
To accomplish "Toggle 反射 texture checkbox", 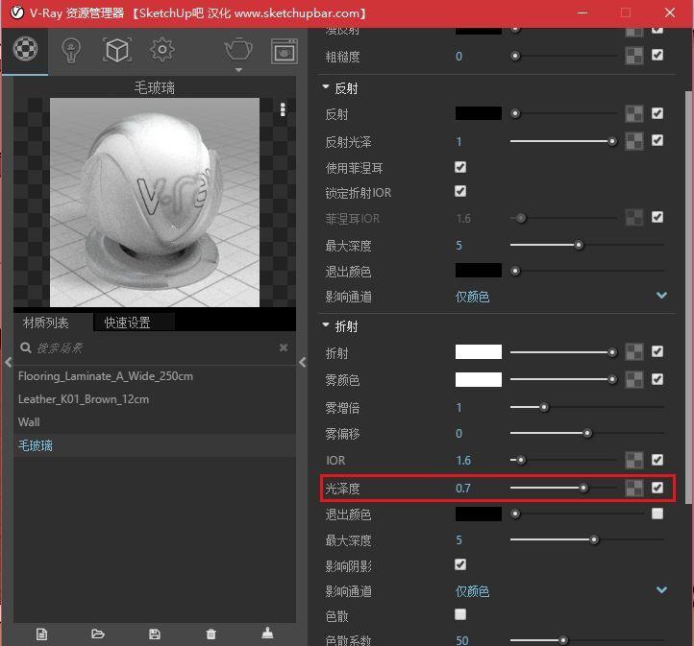I will click(657, 113).
